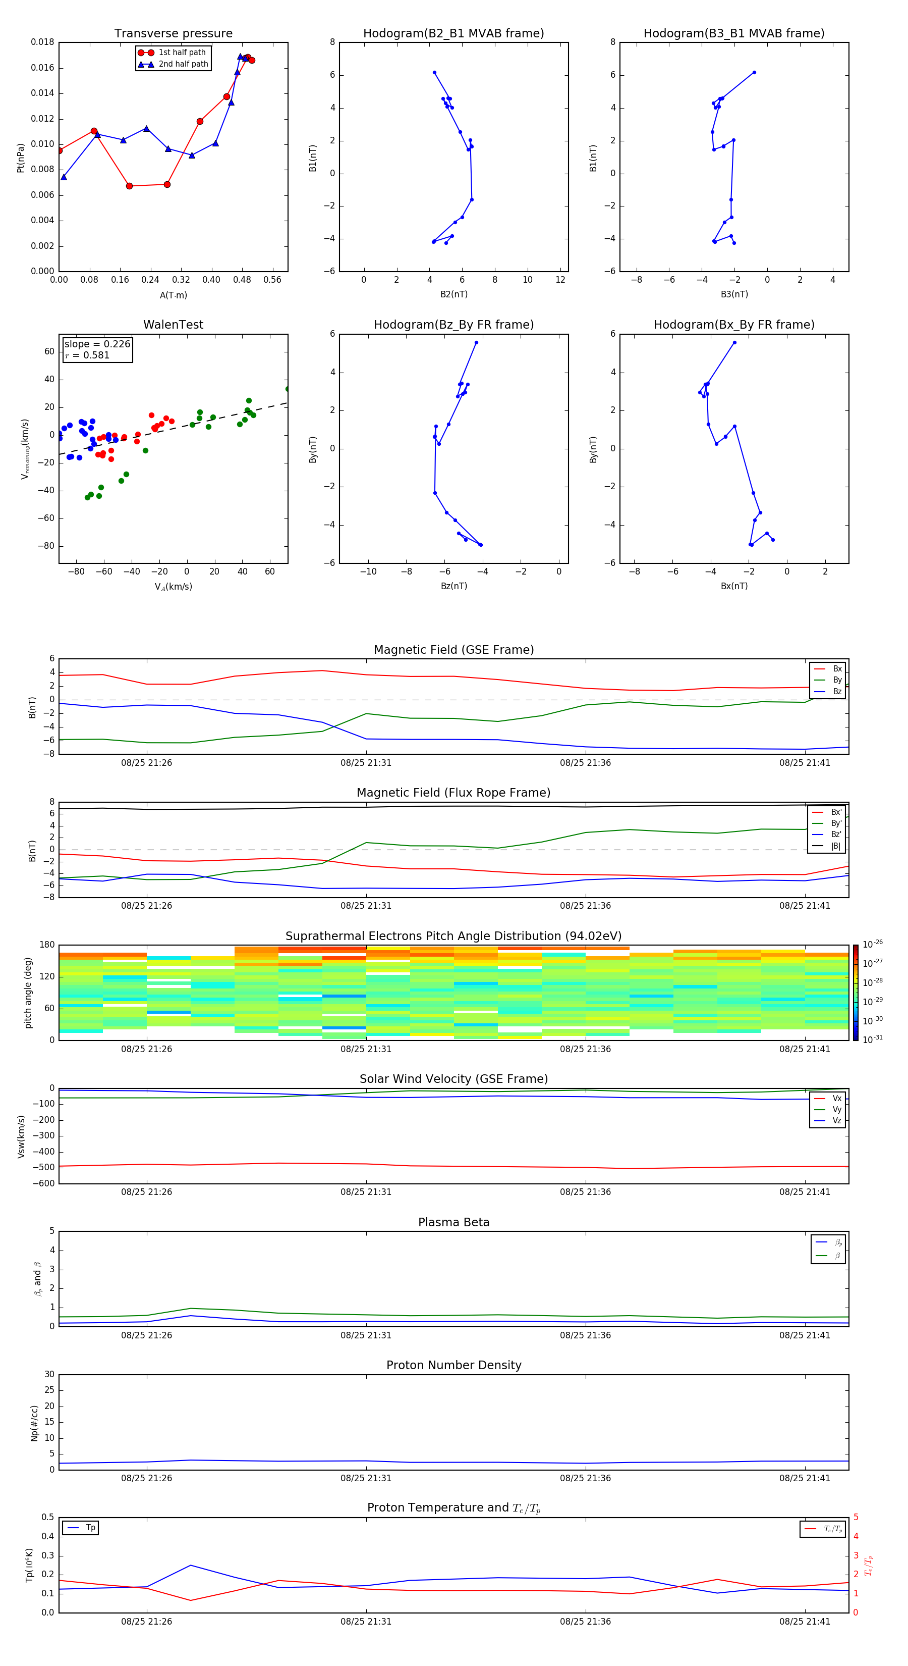Click the "Hodogram(B3_B1 MVAB frame)" title
The image size is (908, 1666).
click(734, 34)
